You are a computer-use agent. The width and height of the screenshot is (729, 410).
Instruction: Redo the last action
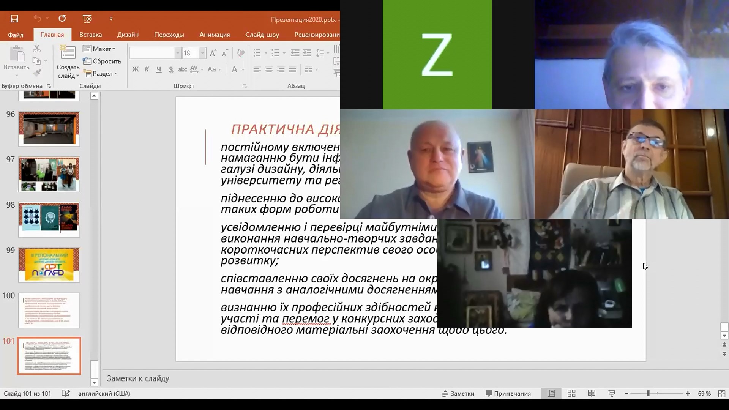point(62,19)
